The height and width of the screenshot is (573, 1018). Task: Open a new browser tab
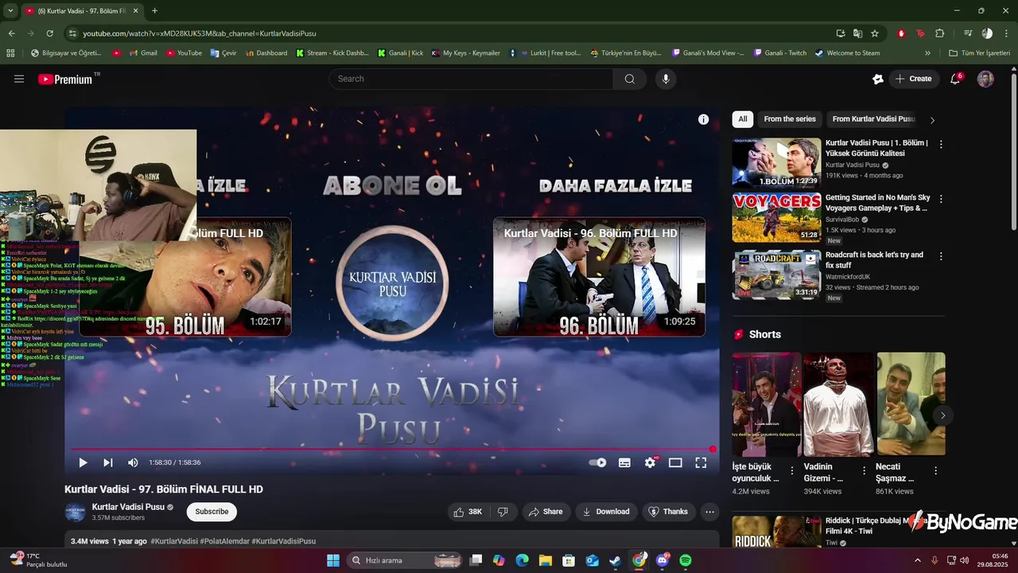coord(154,10)
